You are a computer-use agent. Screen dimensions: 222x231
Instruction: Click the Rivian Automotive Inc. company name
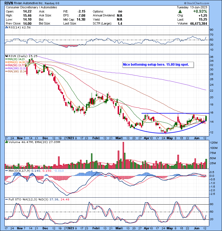[x=29, y=3]
